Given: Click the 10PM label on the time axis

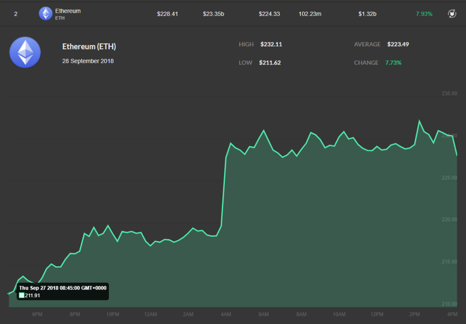Looking at the screenshot, I should coord(113,315).
